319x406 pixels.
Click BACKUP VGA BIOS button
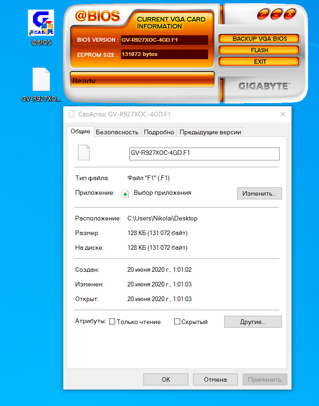[x=259, y=39]
